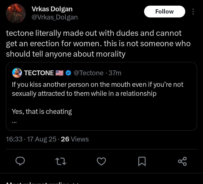Open Vrkas Dolgan's profile picture

16,14
